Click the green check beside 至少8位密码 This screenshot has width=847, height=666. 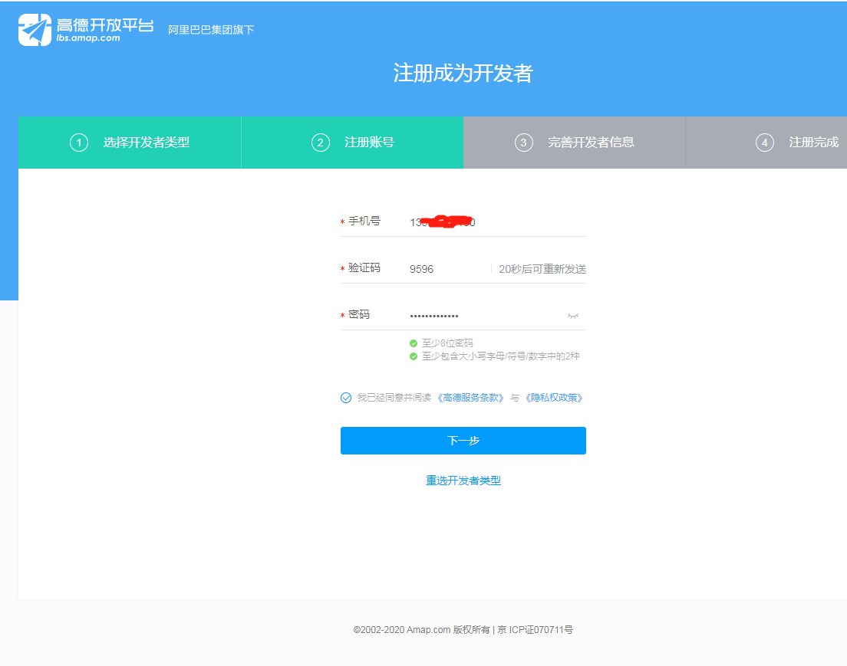414,343
